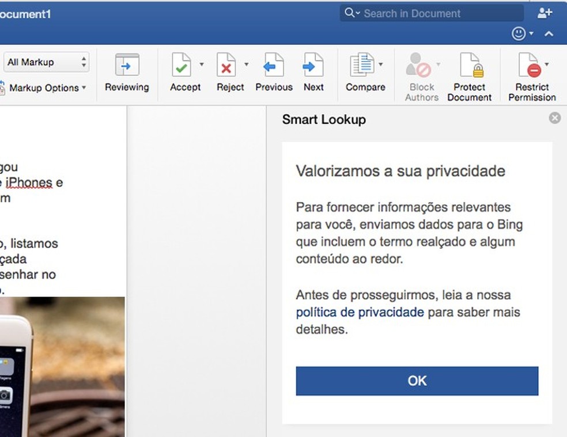Open the share/add people icon
567x437 pixels.
(x=545, y=13)
